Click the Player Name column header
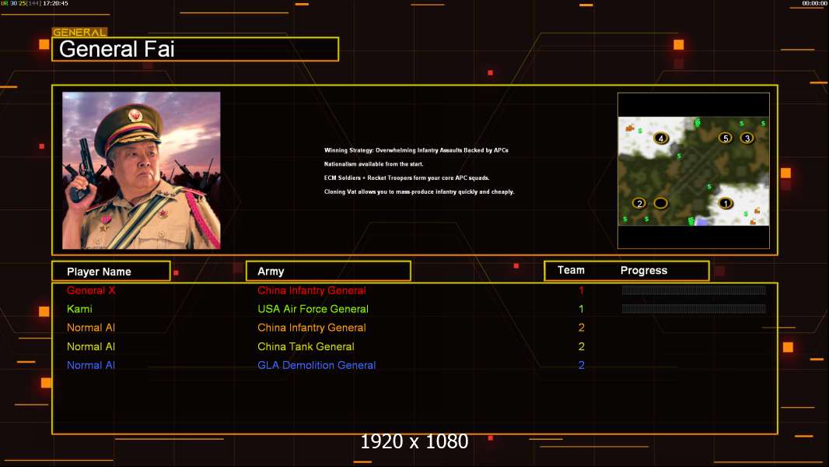The image size is (829, 467). [x=111, y=272]
